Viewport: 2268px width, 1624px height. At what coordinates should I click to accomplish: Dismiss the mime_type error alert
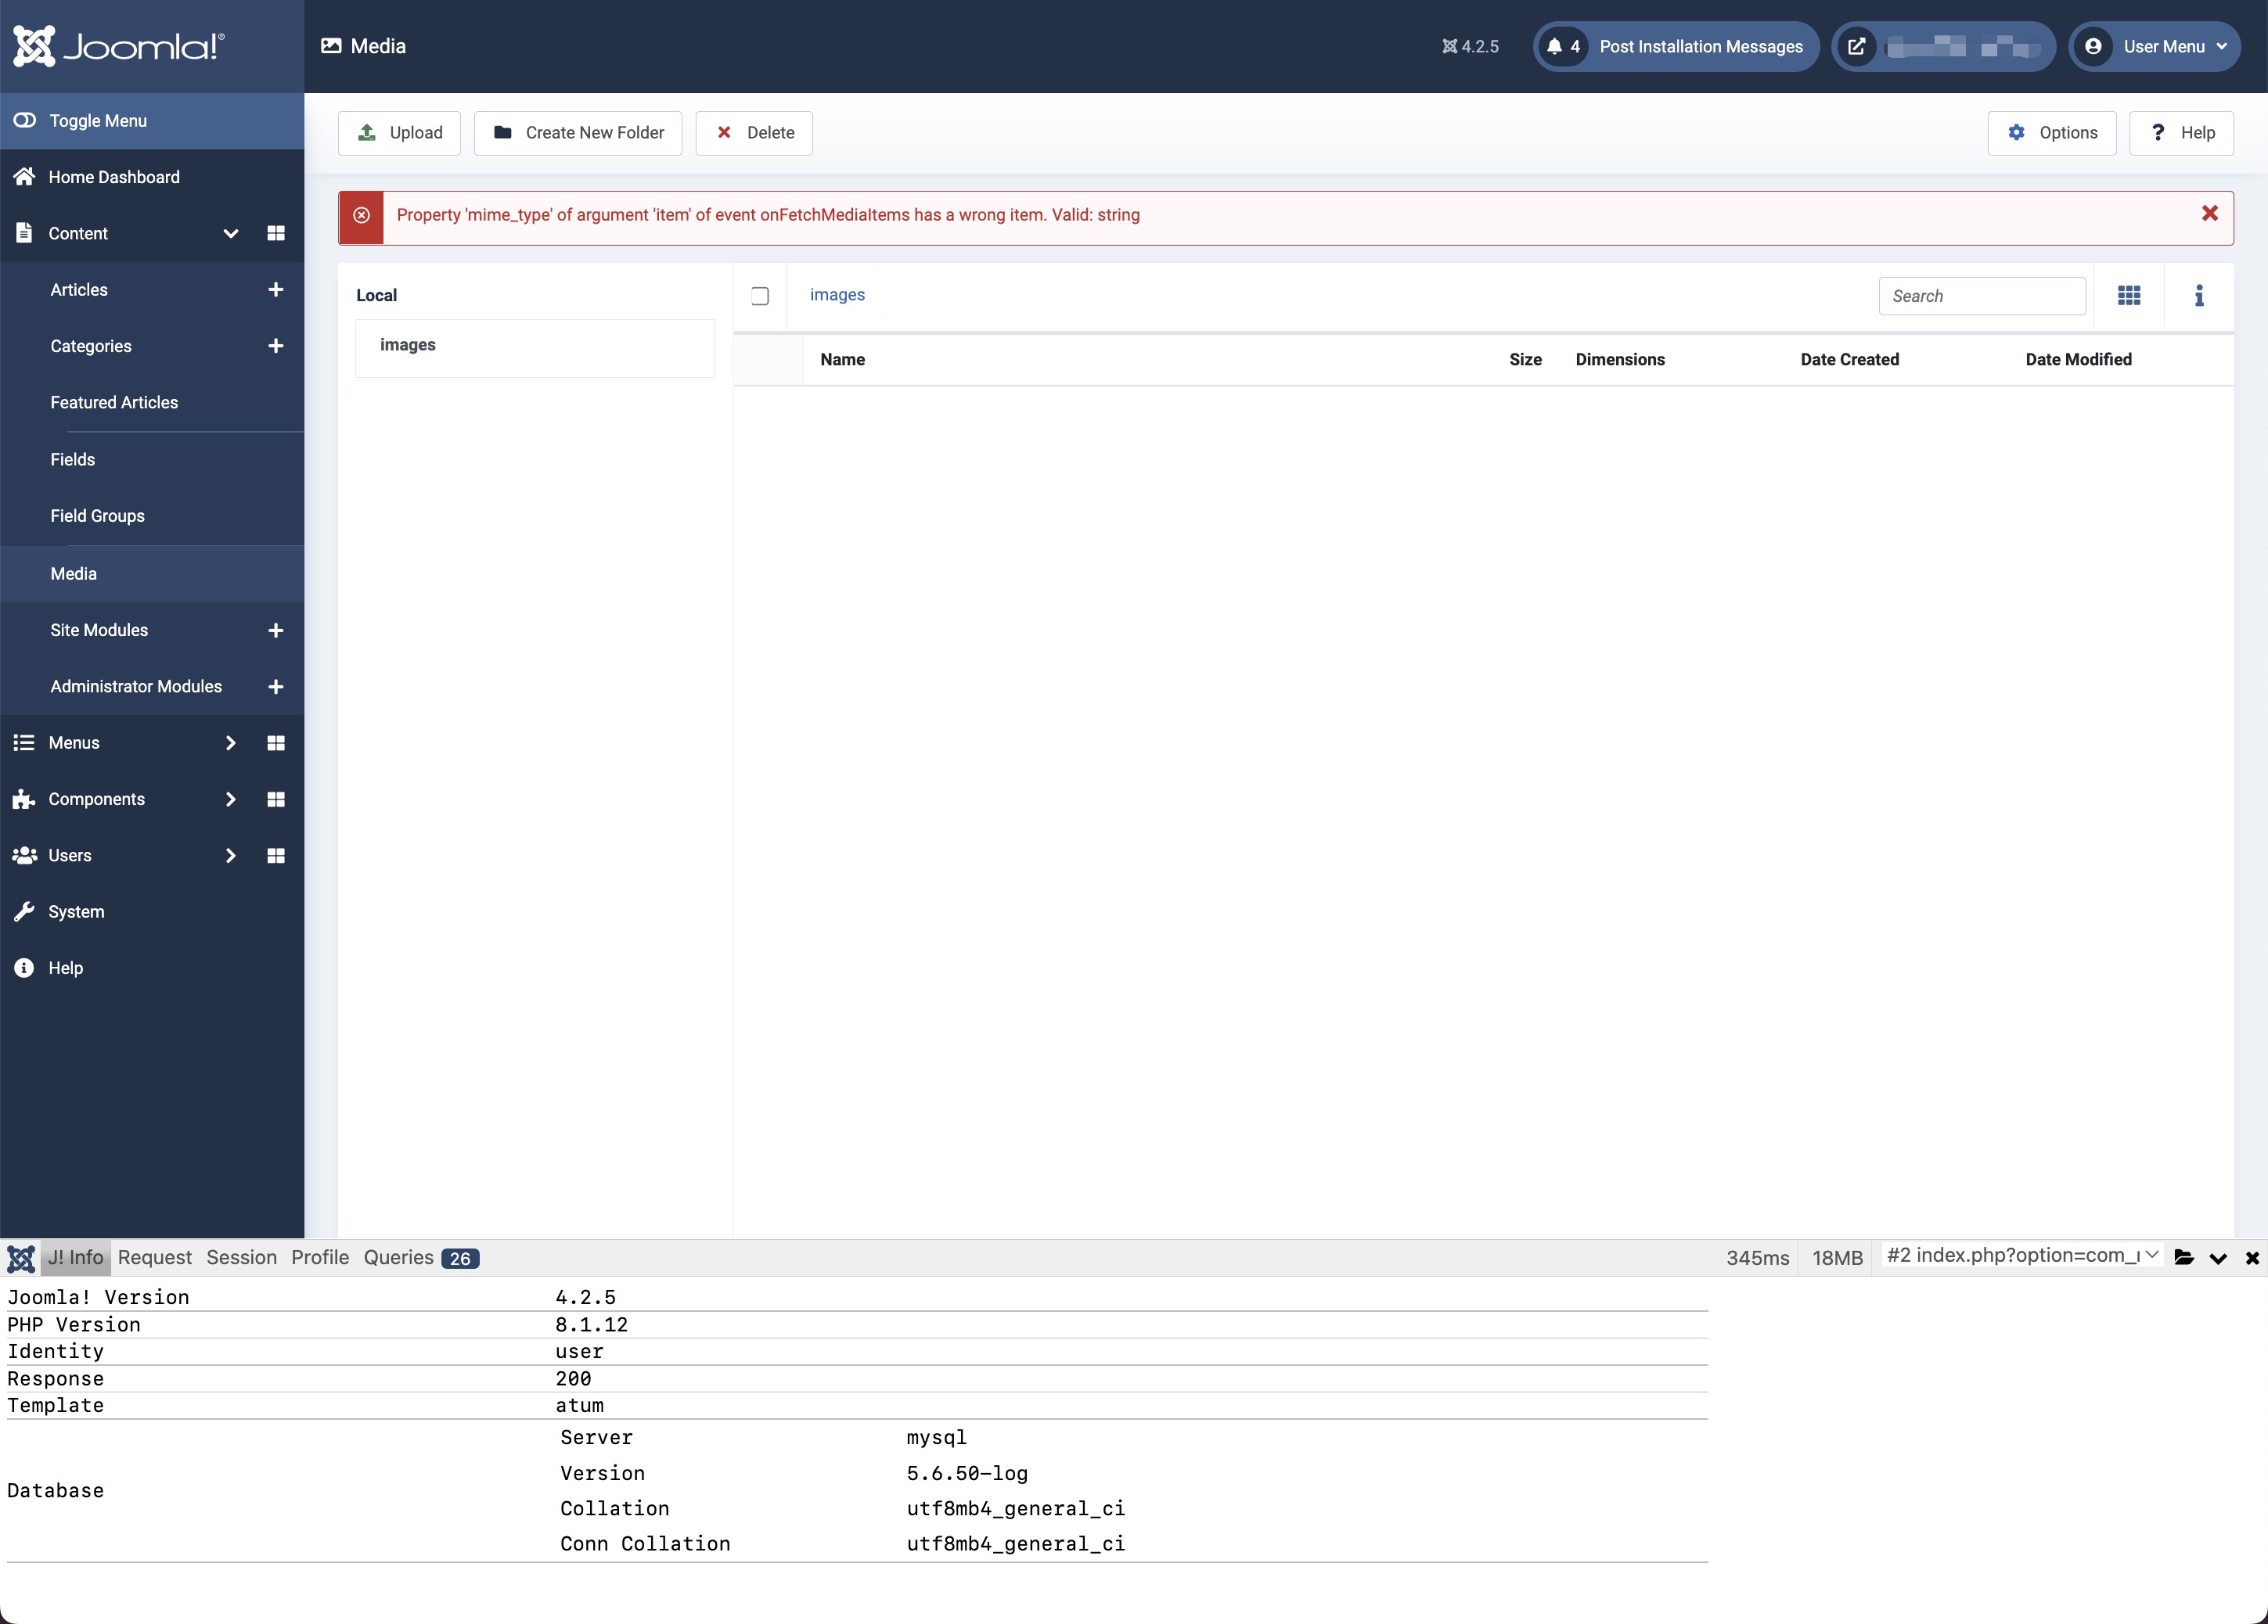pos(2210,214)
